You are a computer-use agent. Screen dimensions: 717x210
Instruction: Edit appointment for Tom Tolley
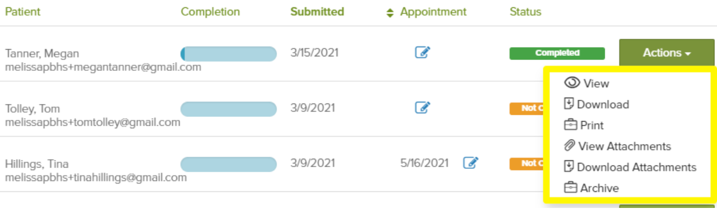point(423,108)
